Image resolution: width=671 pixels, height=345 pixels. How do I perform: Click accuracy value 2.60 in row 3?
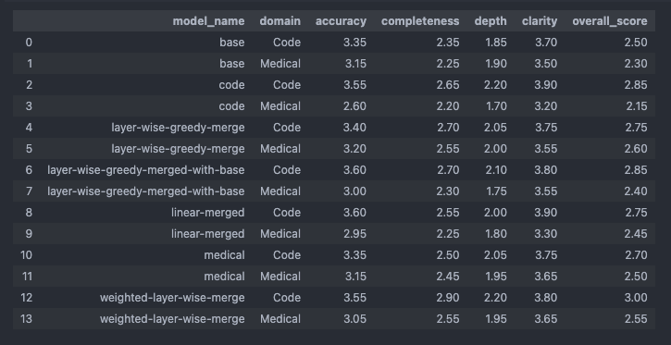tap(354, 106)
